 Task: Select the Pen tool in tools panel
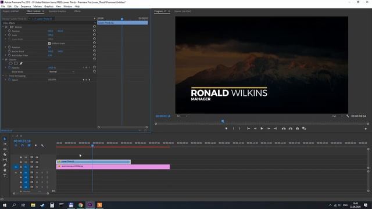[x=5, y=165]
